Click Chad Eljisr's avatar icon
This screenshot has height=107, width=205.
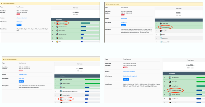[170, 82]
